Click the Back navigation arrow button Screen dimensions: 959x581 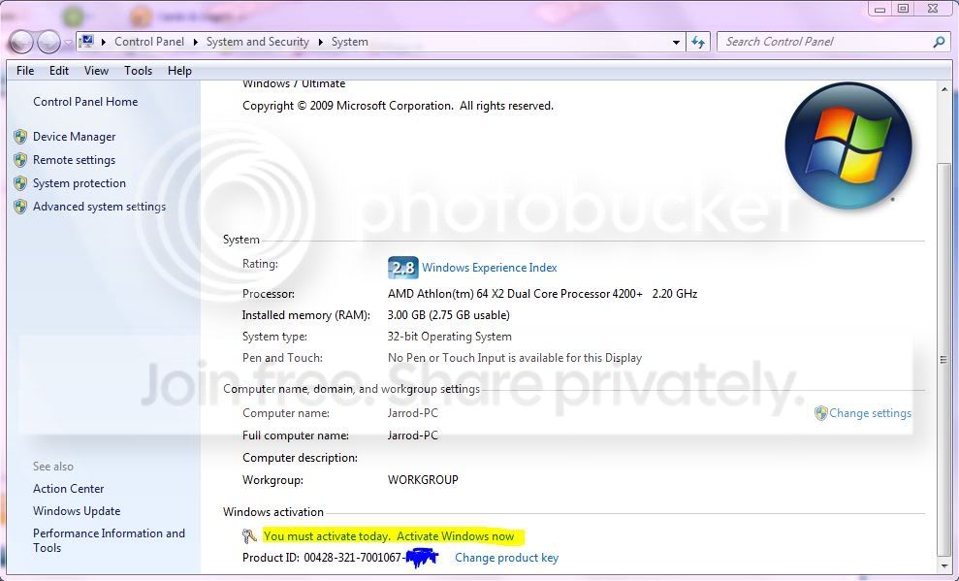(x=21, y=42)
